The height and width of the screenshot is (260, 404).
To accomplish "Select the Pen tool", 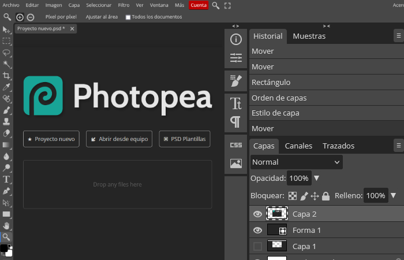I will point(6,191).
